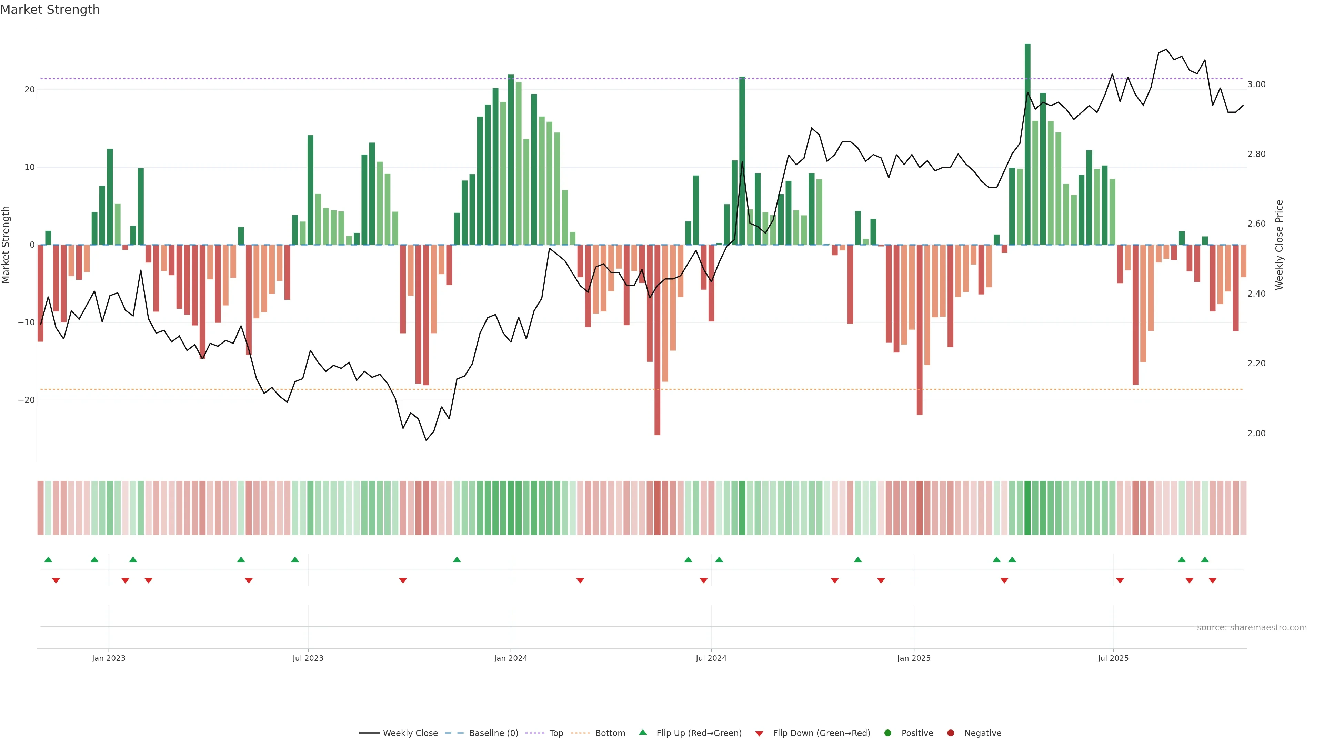Click the Market Strength chart title
1324x745 pixels.
tap(50, 10)
